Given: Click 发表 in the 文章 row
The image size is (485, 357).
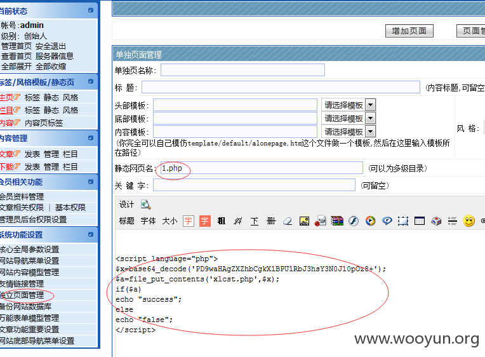Looking at the screenshot, I should click(32, 154).
